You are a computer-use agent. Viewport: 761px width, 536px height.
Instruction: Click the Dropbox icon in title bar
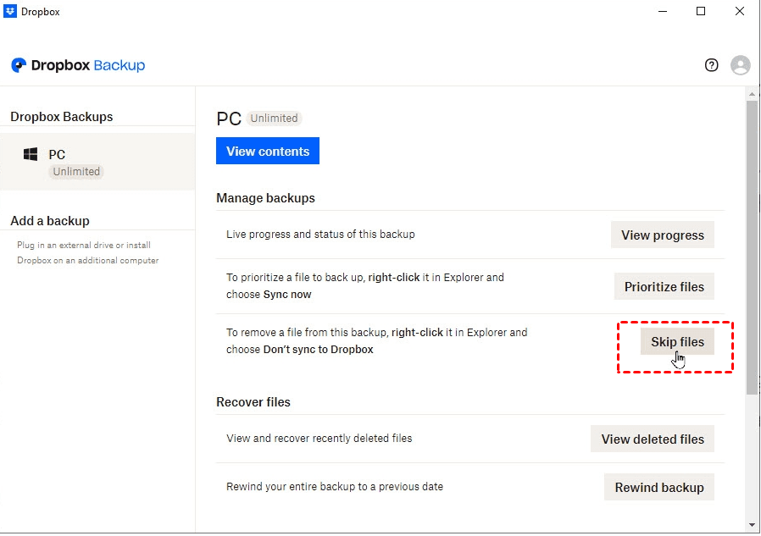[10, 12]
